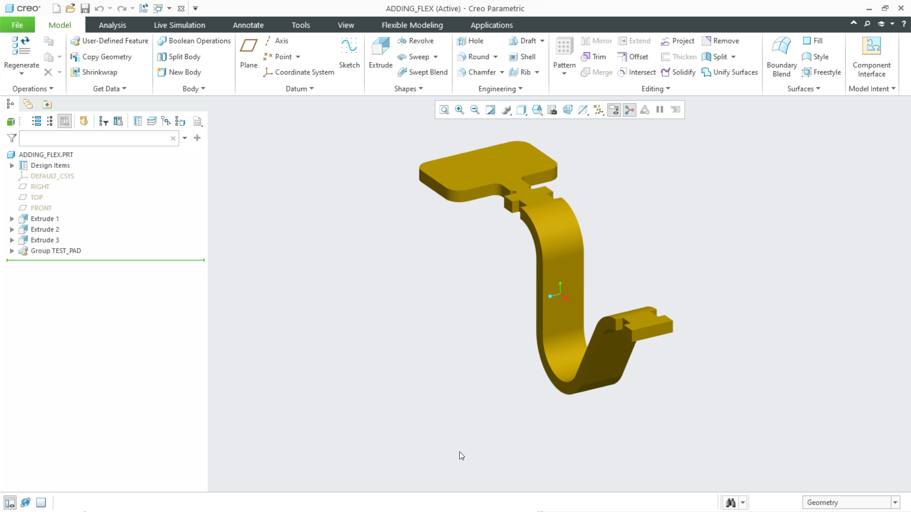The width and height of the screenshot is (911, 512).
Task: Click Boolean Operations
Action: (x=194, y=41)
